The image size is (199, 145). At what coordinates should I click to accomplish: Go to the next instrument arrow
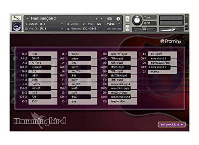pyautogui.click(x=101, y=19)
